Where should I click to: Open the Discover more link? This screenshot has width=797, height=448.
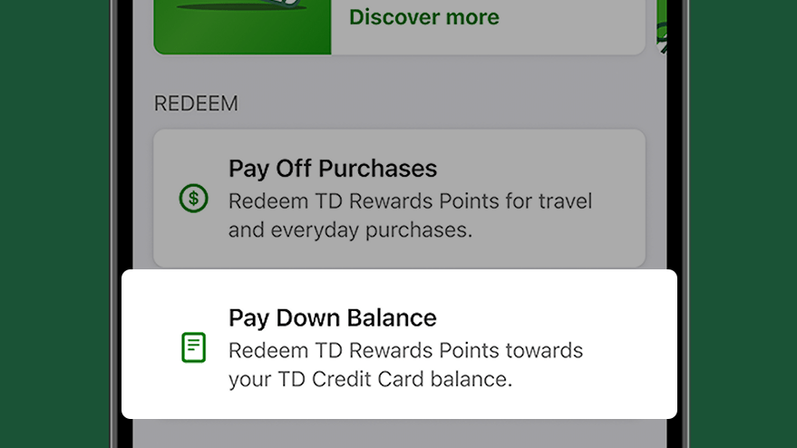[424, 17]
